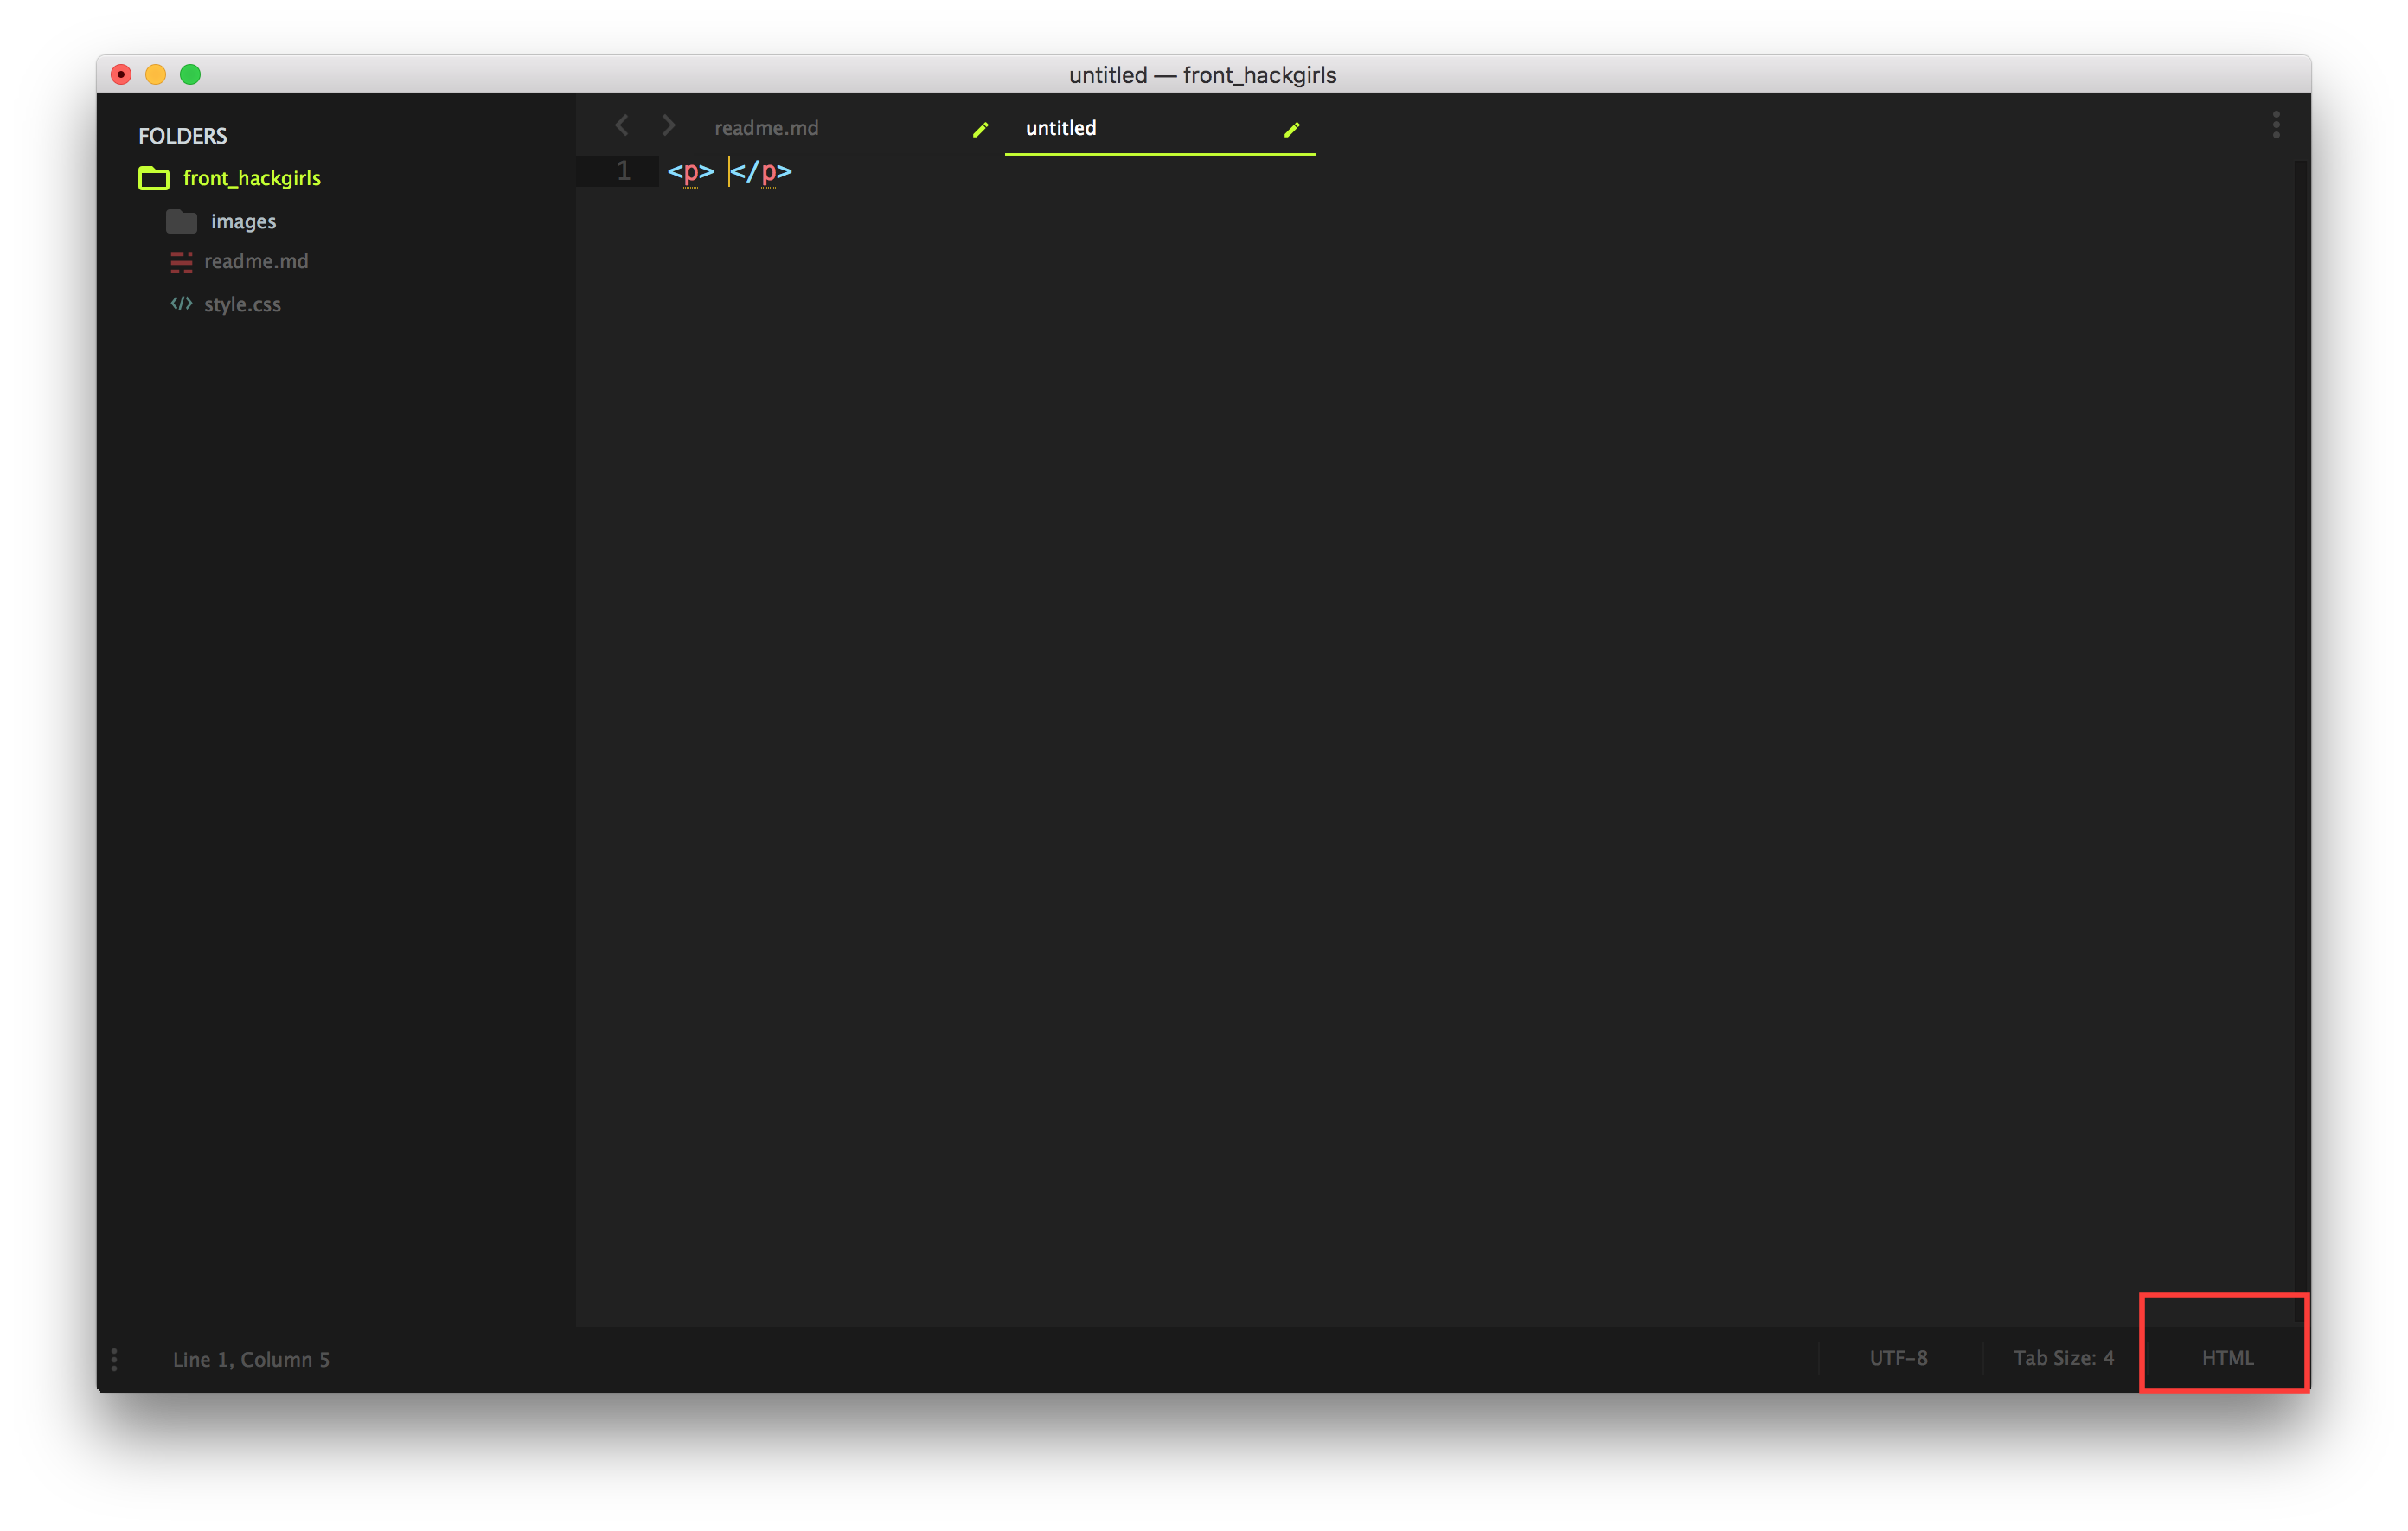Click the readme.md markdown file icon
This screenshot has height=1531, width=2408.
click(x=181, y=262)
